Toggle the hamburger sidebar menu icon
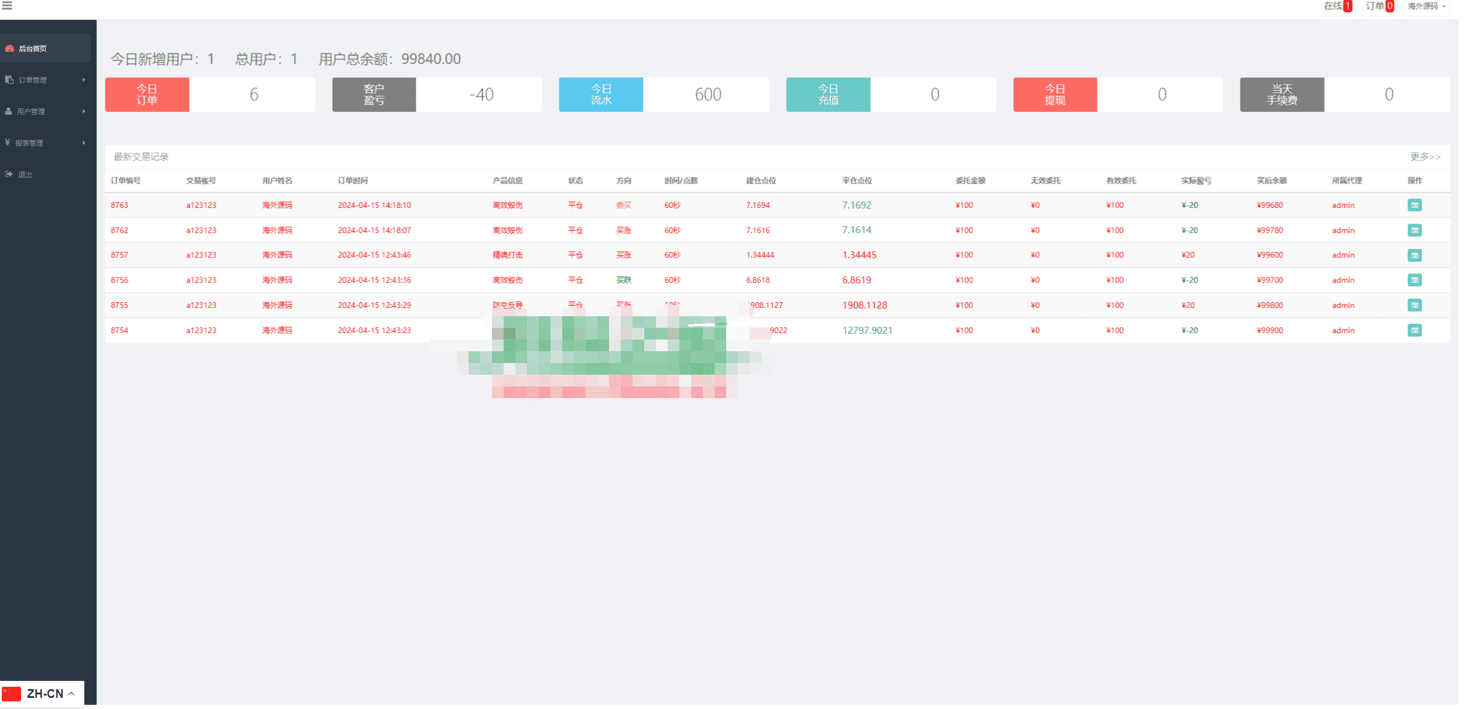The image size is (1470, 709). (7, 5)
